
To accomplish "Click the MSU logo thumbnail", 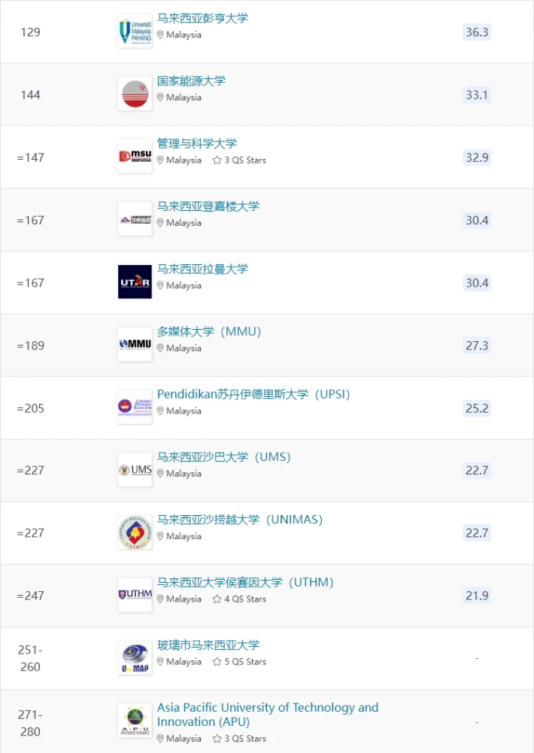I will coord(135,157).
